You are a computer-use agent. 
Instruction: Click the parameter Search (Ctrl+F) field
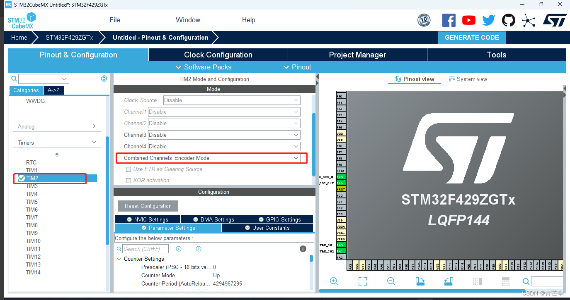point(146,249)
